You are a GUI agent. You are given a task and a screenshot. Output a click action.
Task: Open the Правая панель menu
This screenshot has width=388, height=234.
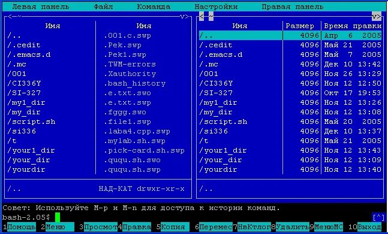point(292,7)
